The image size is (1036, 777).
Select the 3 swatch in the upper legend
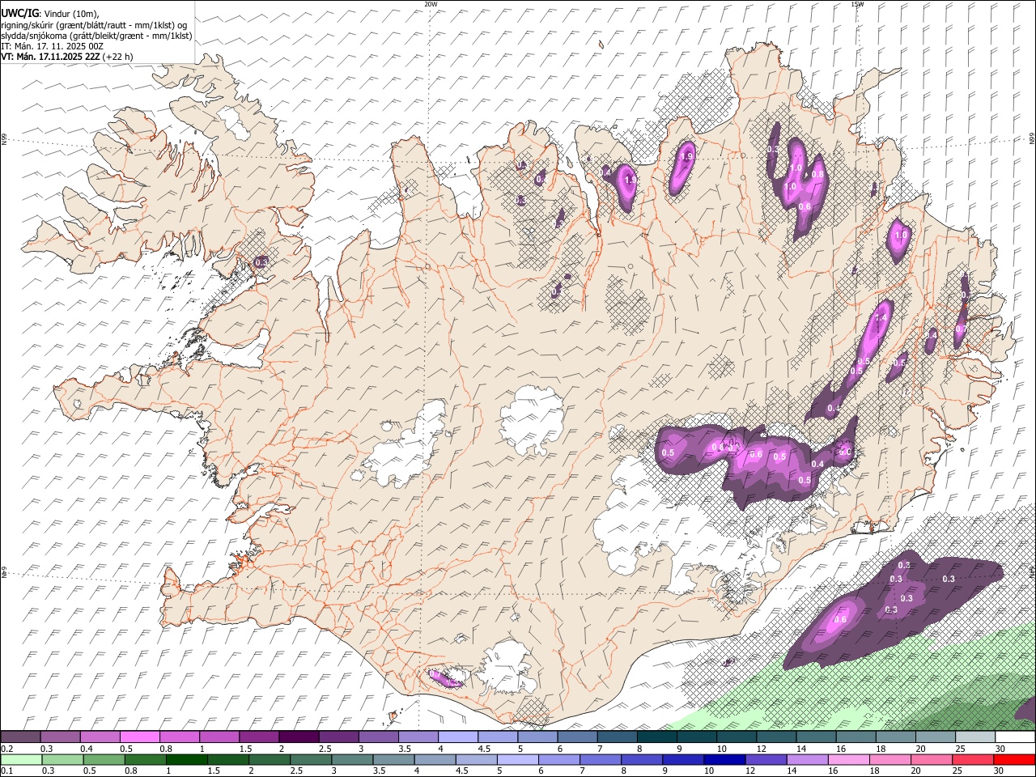378,737
